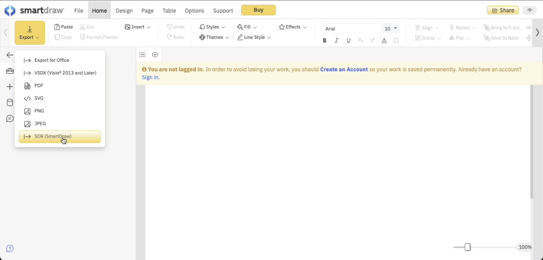This screenshot has height=260, width=543.
Task: Switch to the Design tab
Action: (124, 10)
